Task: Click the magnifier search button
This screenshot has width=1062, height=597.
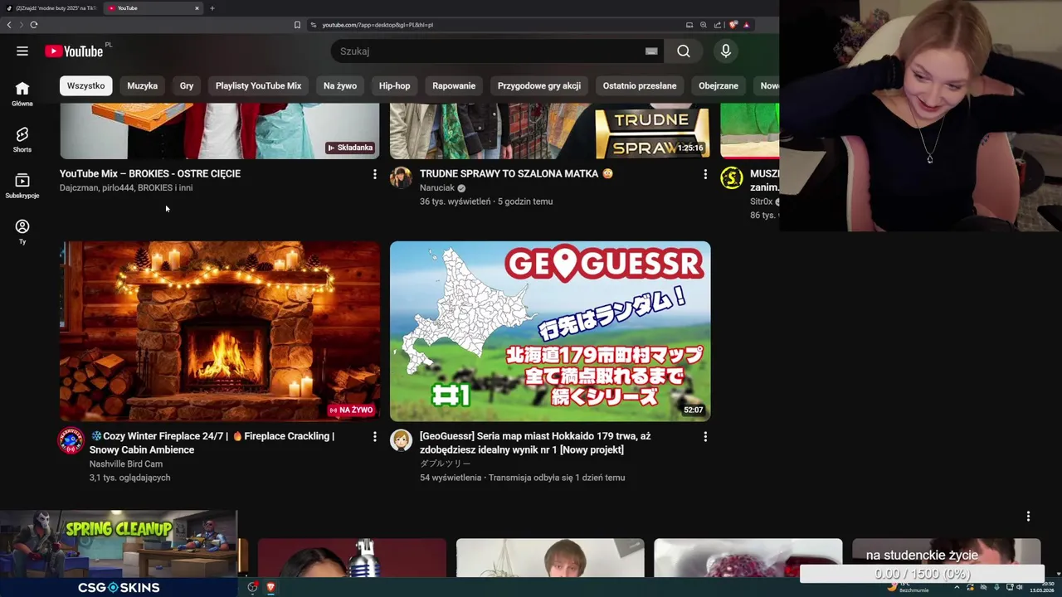Action: coord(684,51)
